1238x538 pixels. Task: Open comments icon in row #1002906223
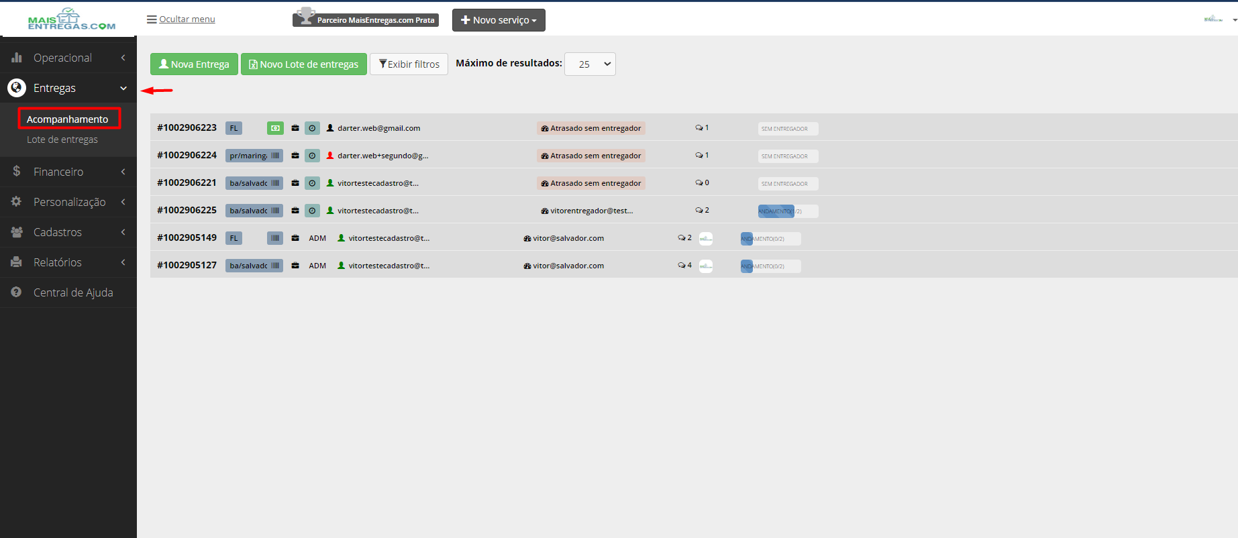click(x=699, y=128)
